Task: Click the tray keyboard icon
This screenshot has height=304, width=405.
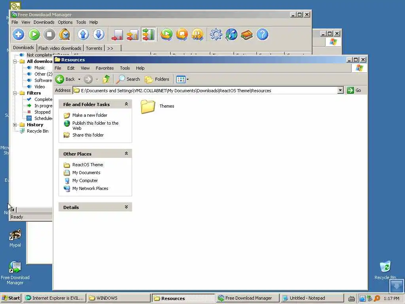Action: pos(351,298)
